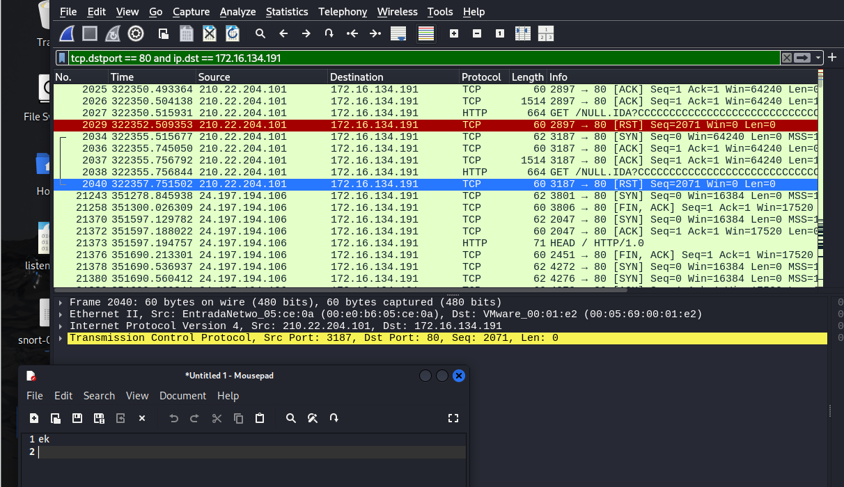
Task: Jump to the first packet
Action: (352, 33)
